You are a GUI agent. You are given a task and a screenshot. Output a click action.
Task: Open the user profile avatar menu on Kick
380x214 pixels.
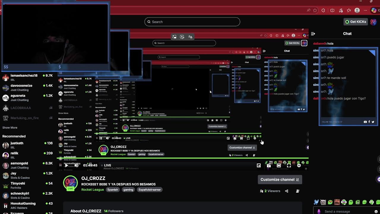point(373,22)
